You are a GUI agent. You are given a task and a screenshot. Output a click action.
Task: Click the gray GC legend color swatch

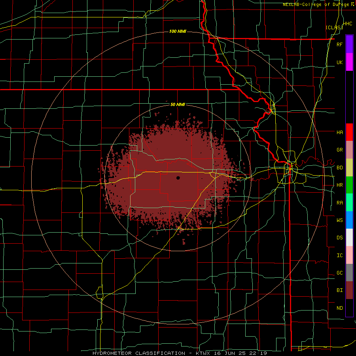(349, 273)
